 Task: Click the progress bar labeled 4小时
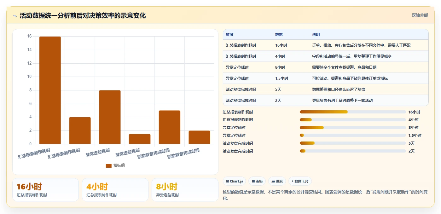[x=353, y=120]
